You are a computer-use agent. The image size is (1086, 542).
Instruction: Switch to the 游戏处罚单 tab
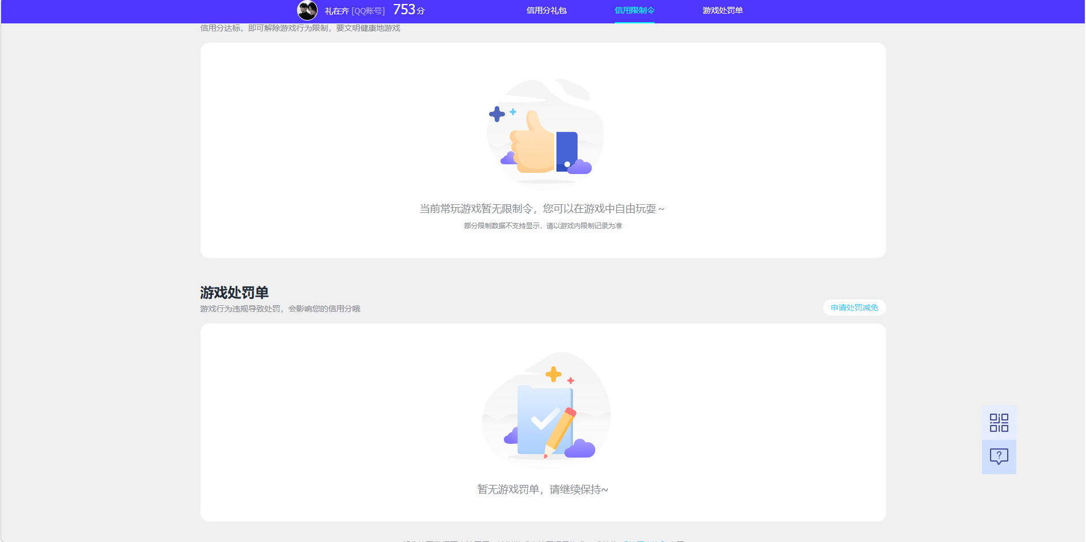(722, 10)
